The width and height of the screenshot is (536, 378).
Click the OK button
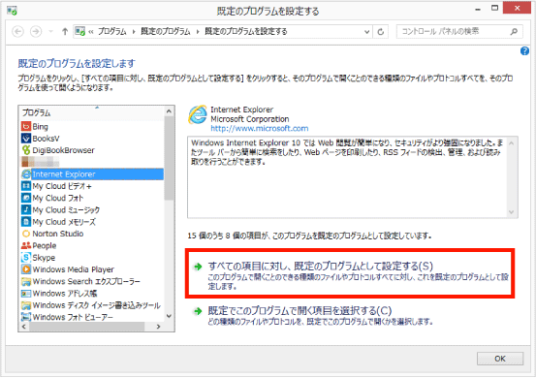(x=500, y=359)
